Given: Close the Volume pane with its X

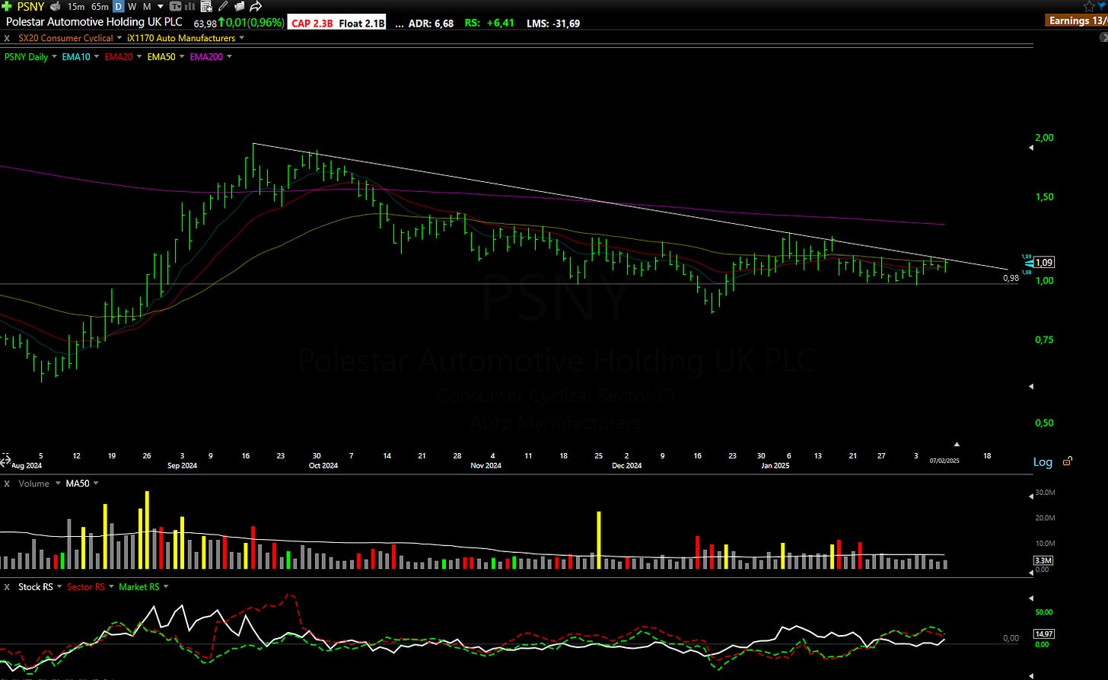Looking at the screenshot, I should 7,484.
